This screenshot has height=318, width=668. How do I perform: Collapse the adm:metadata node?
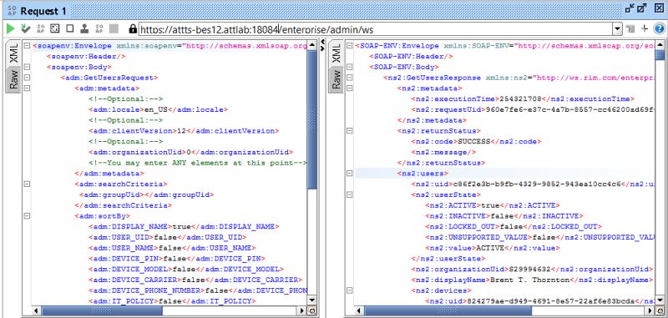27,88
